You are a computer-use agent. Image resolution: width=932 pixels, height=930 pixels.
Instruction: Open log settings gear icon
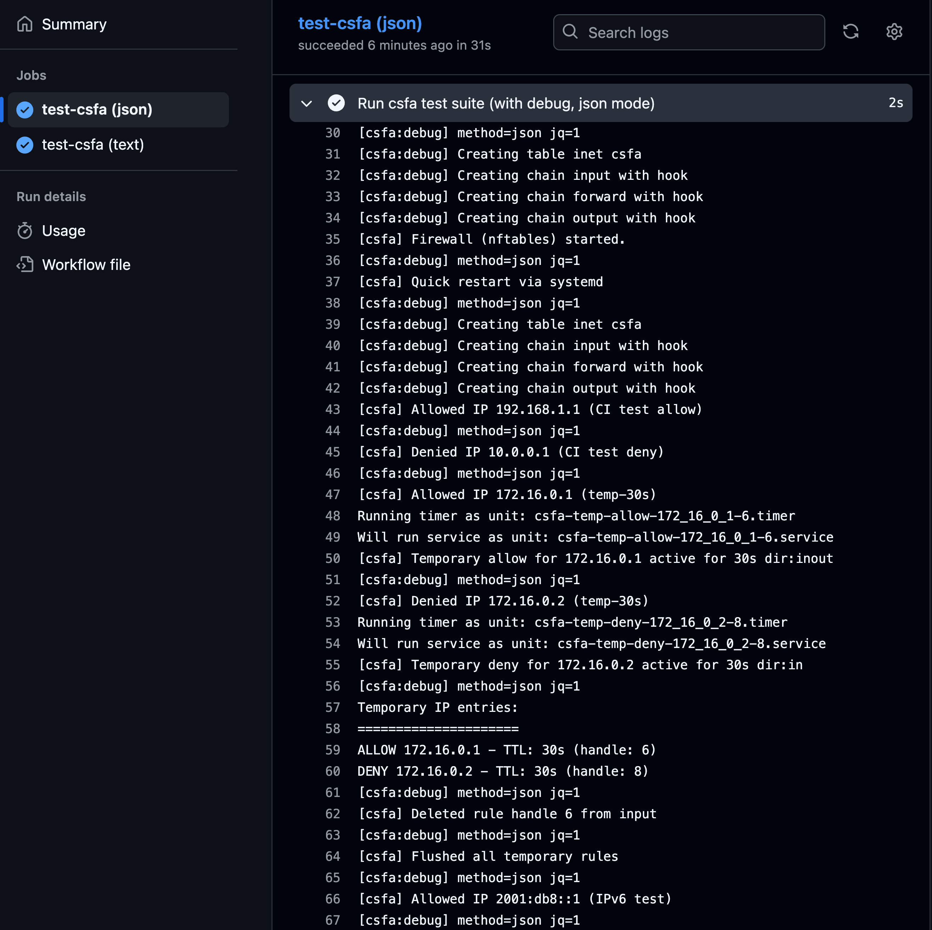point(894,31)
